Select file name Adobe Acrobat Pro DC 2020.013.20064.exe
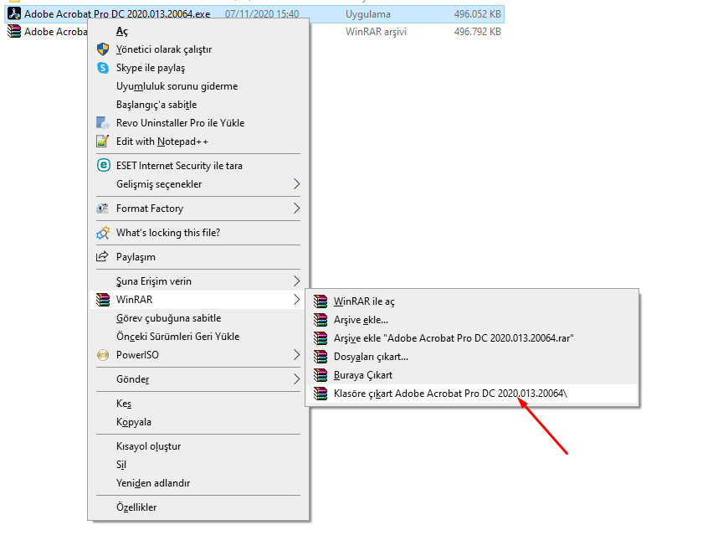 click(x=117, y=14)
